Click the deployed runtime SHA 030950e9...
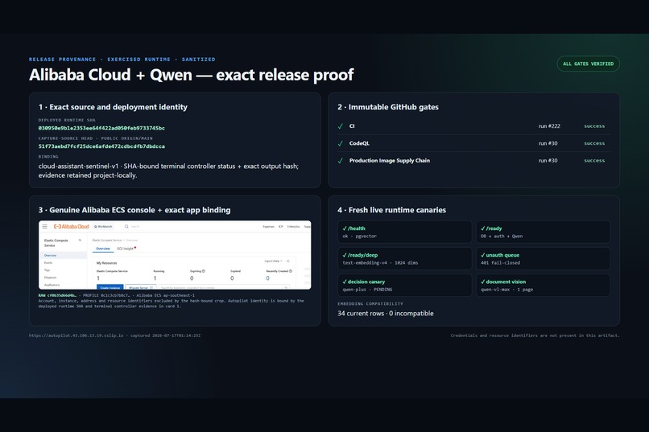The image size is (649, 432). tap(101, 128)
